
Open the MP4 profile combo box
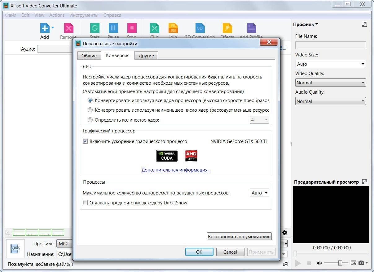click(65, 244)
